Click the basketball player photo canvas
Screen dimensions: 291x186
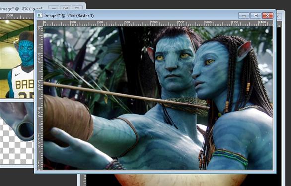[x=17, y=59]
